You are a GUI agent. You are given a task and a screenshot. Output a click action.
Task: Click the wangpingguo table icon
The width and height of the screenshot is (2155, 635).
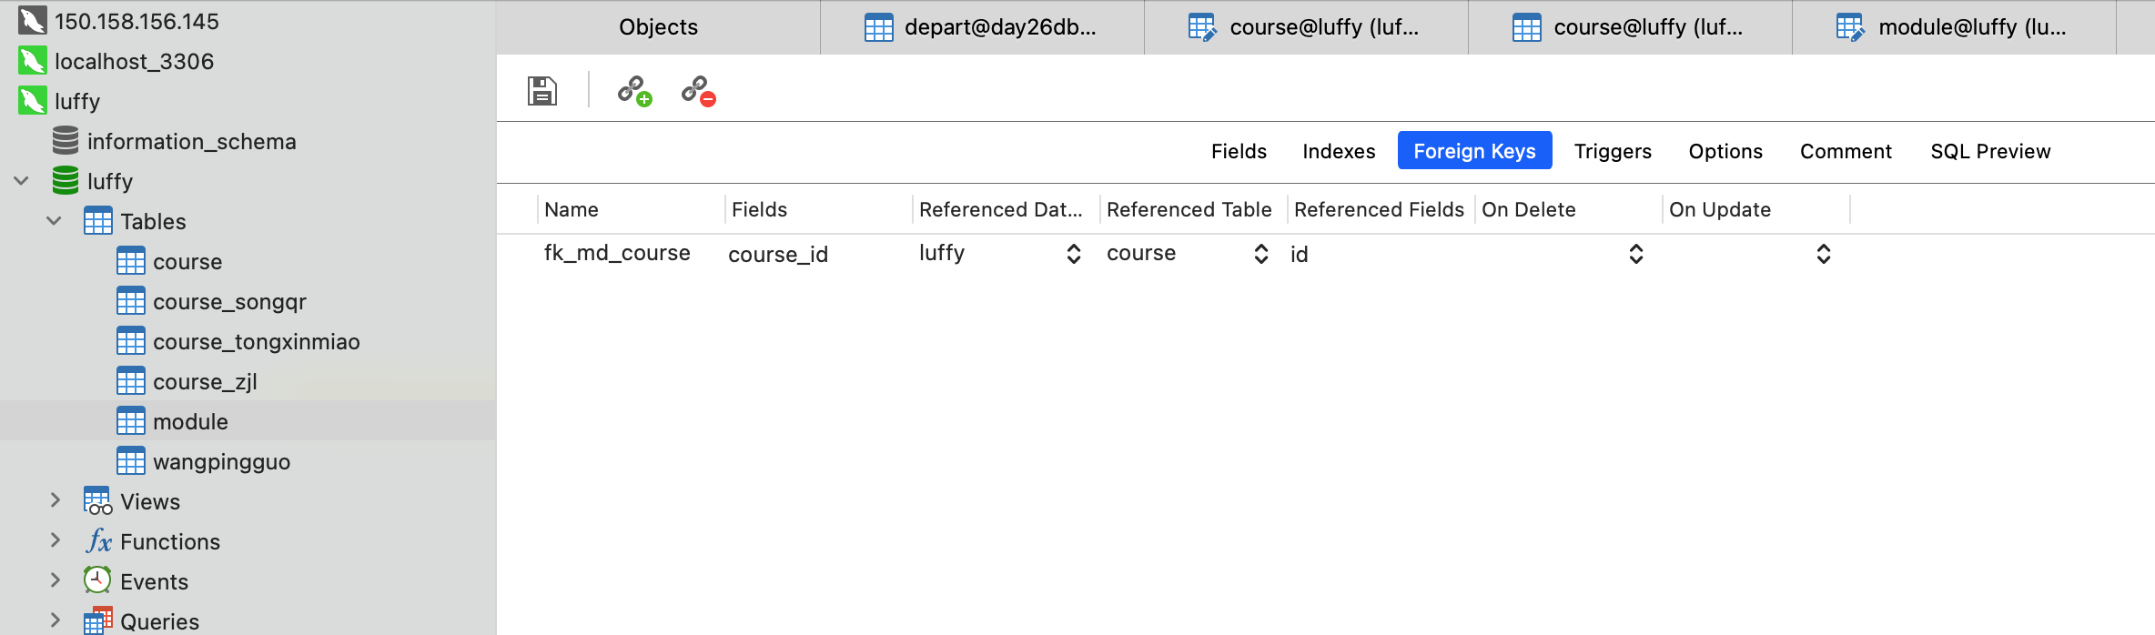coord(131,461)
